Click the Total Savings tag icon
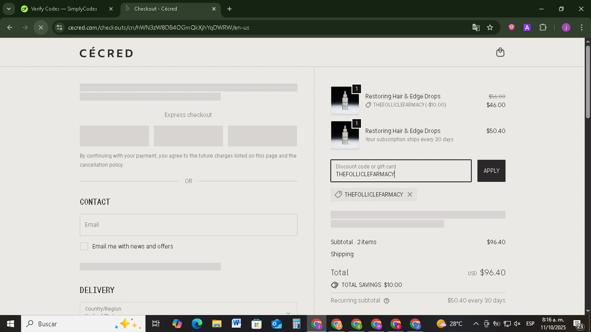 [335, 285]
